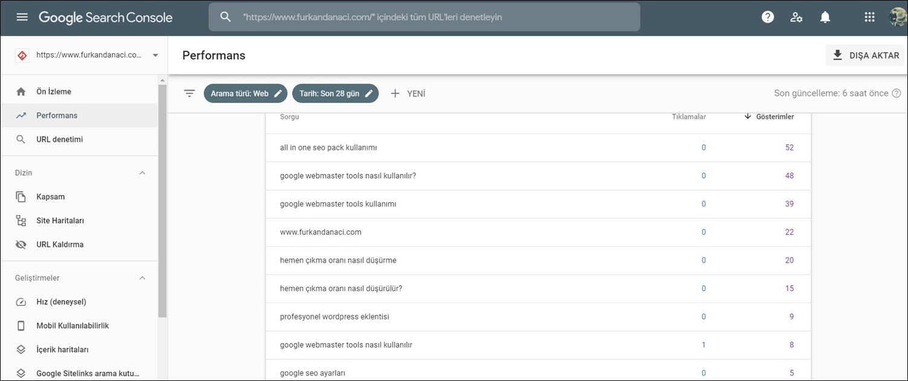
Task: Collapse the Geliştirmeler section
Action: 143,278
